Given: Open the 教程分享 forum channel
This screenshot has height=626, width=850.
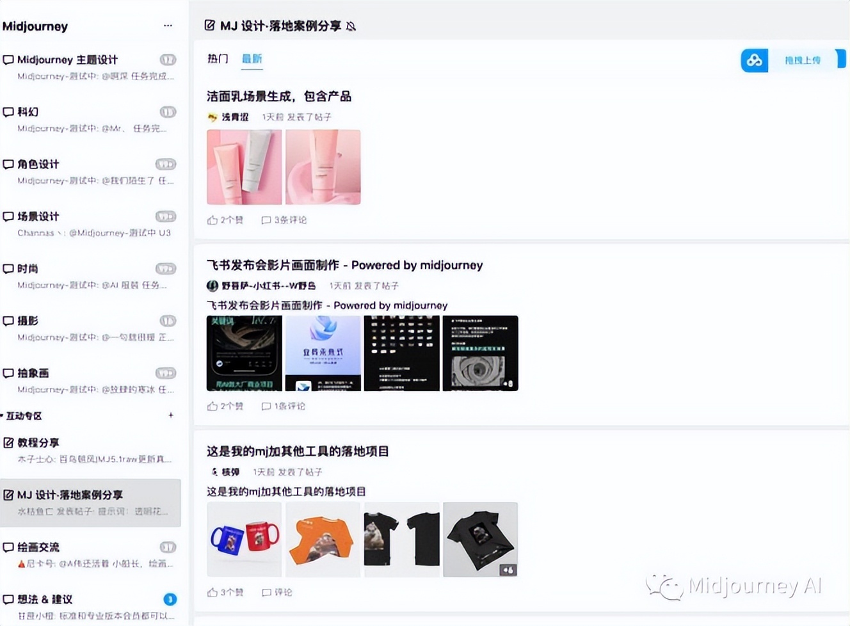Looking at the screenshot, I should [x=90, y=451].
